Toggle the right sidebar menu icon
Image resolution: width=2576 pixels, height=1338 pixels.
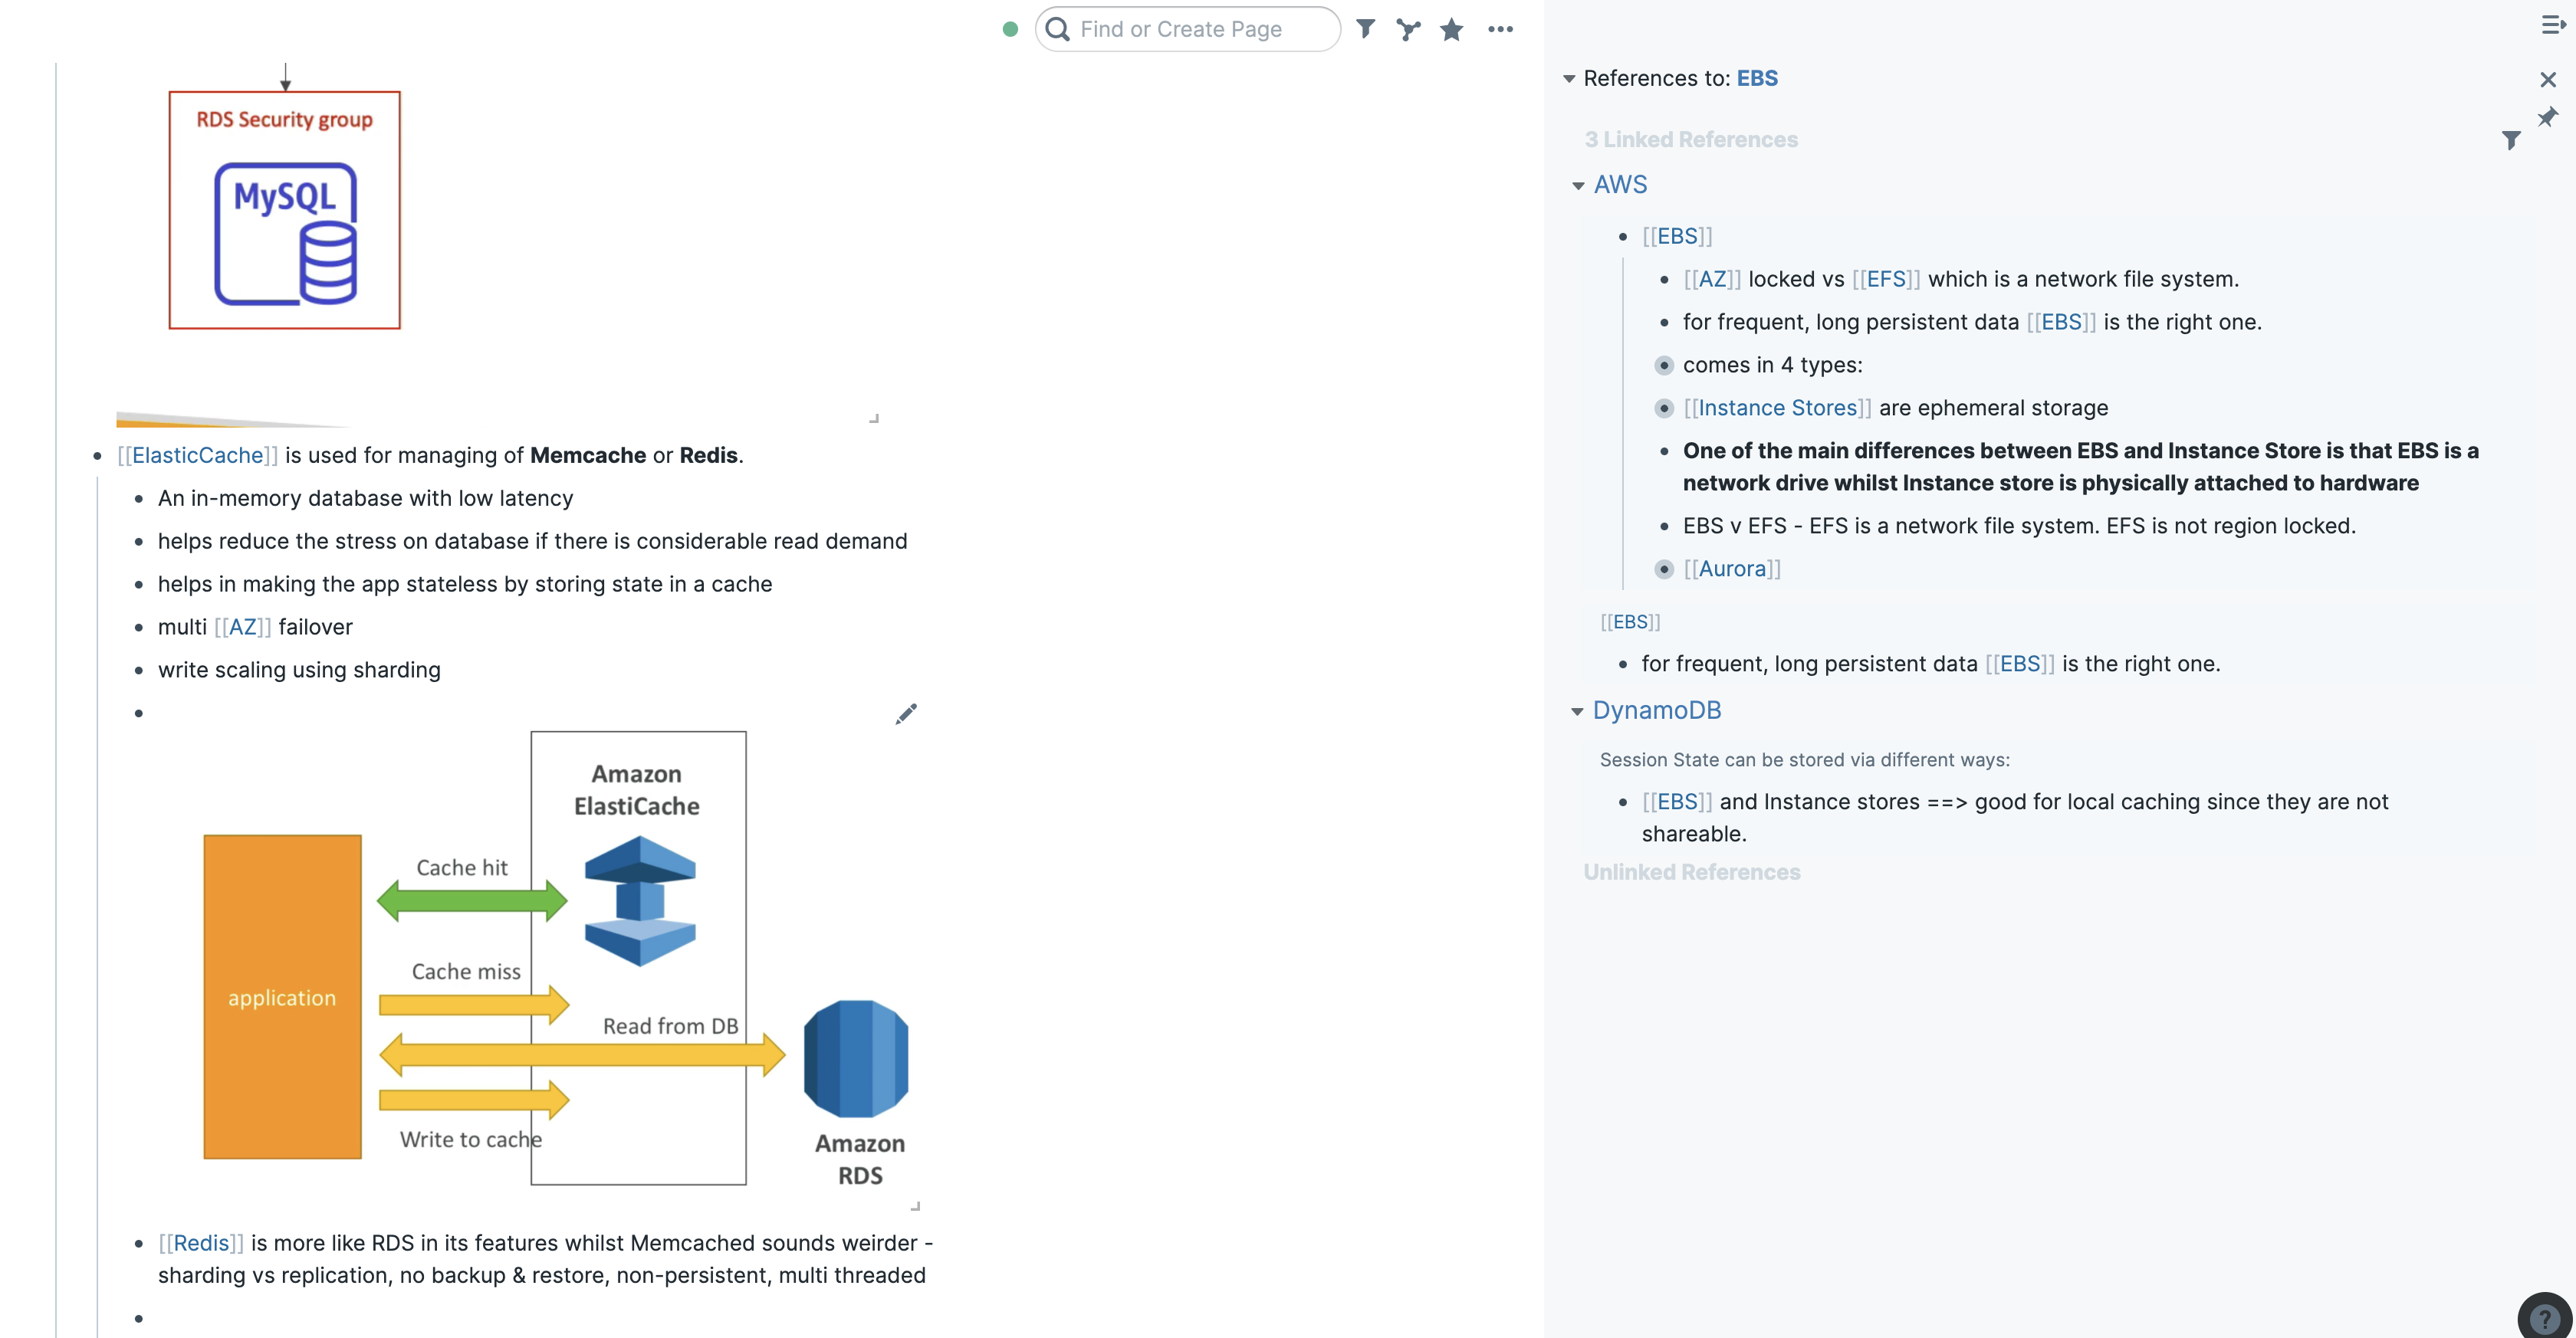click(x=2553, y=25)
